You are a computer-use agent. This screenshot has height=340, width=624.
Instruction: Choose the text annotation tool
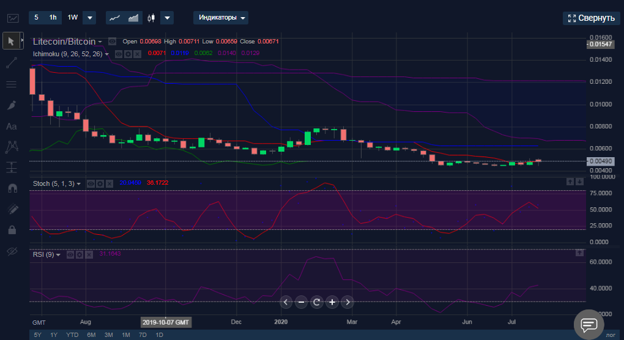coord(11,127)
